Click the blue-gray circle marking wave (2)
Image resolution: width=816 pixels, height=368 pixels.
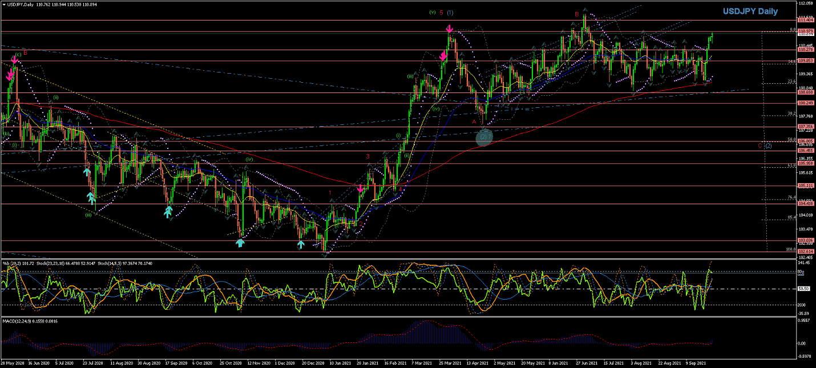(x=483, y=137)
